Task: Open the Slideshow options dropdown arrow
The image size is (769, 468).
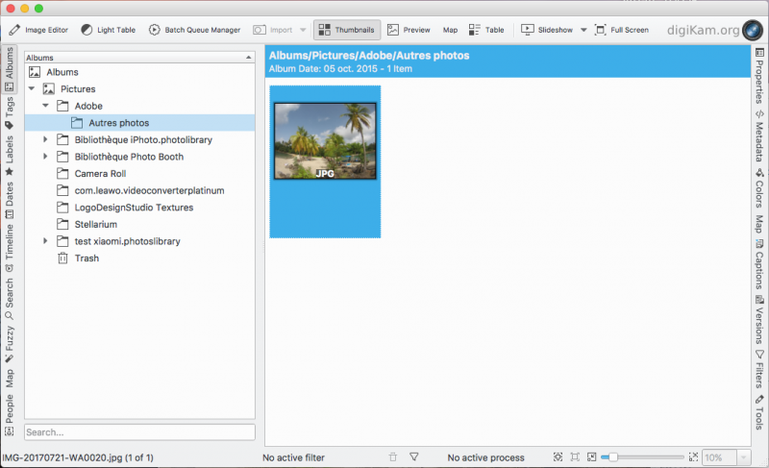Action: (x=583, y=30)
